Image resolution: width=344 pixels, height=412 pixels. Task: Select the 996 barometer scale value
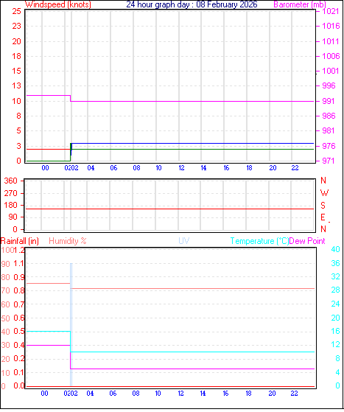coord(329,85)
